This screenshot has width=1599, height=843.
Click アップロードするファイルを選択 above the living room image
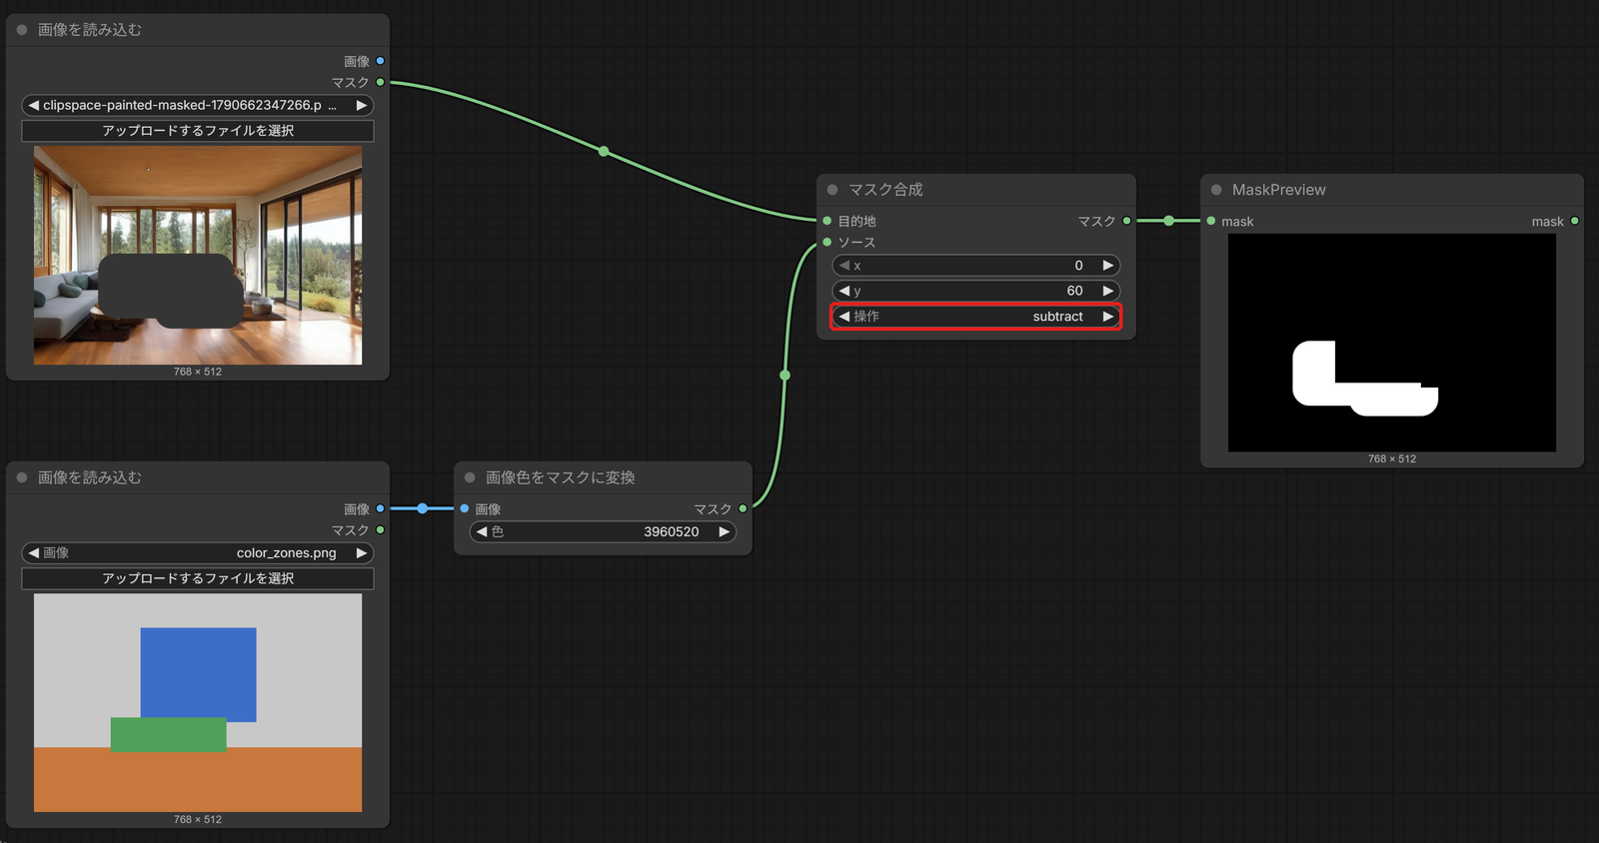pyautogui.click(x=198, y=131)
